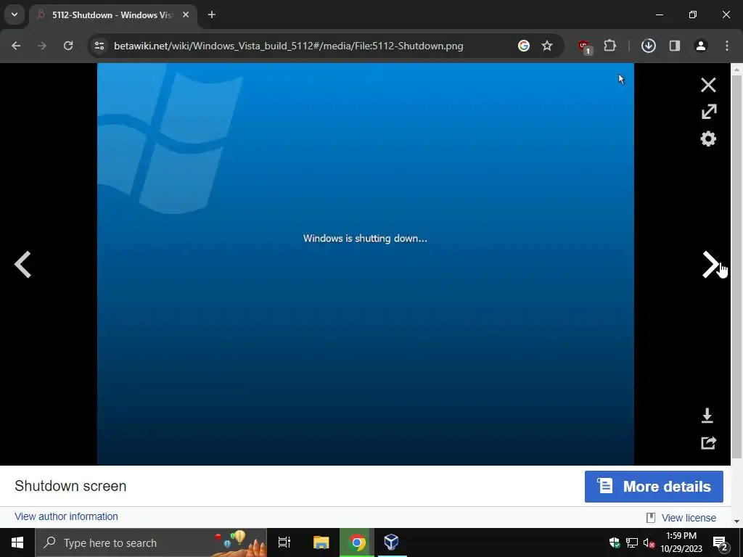Switch to Chrome in the taskbar

point(357,542)
